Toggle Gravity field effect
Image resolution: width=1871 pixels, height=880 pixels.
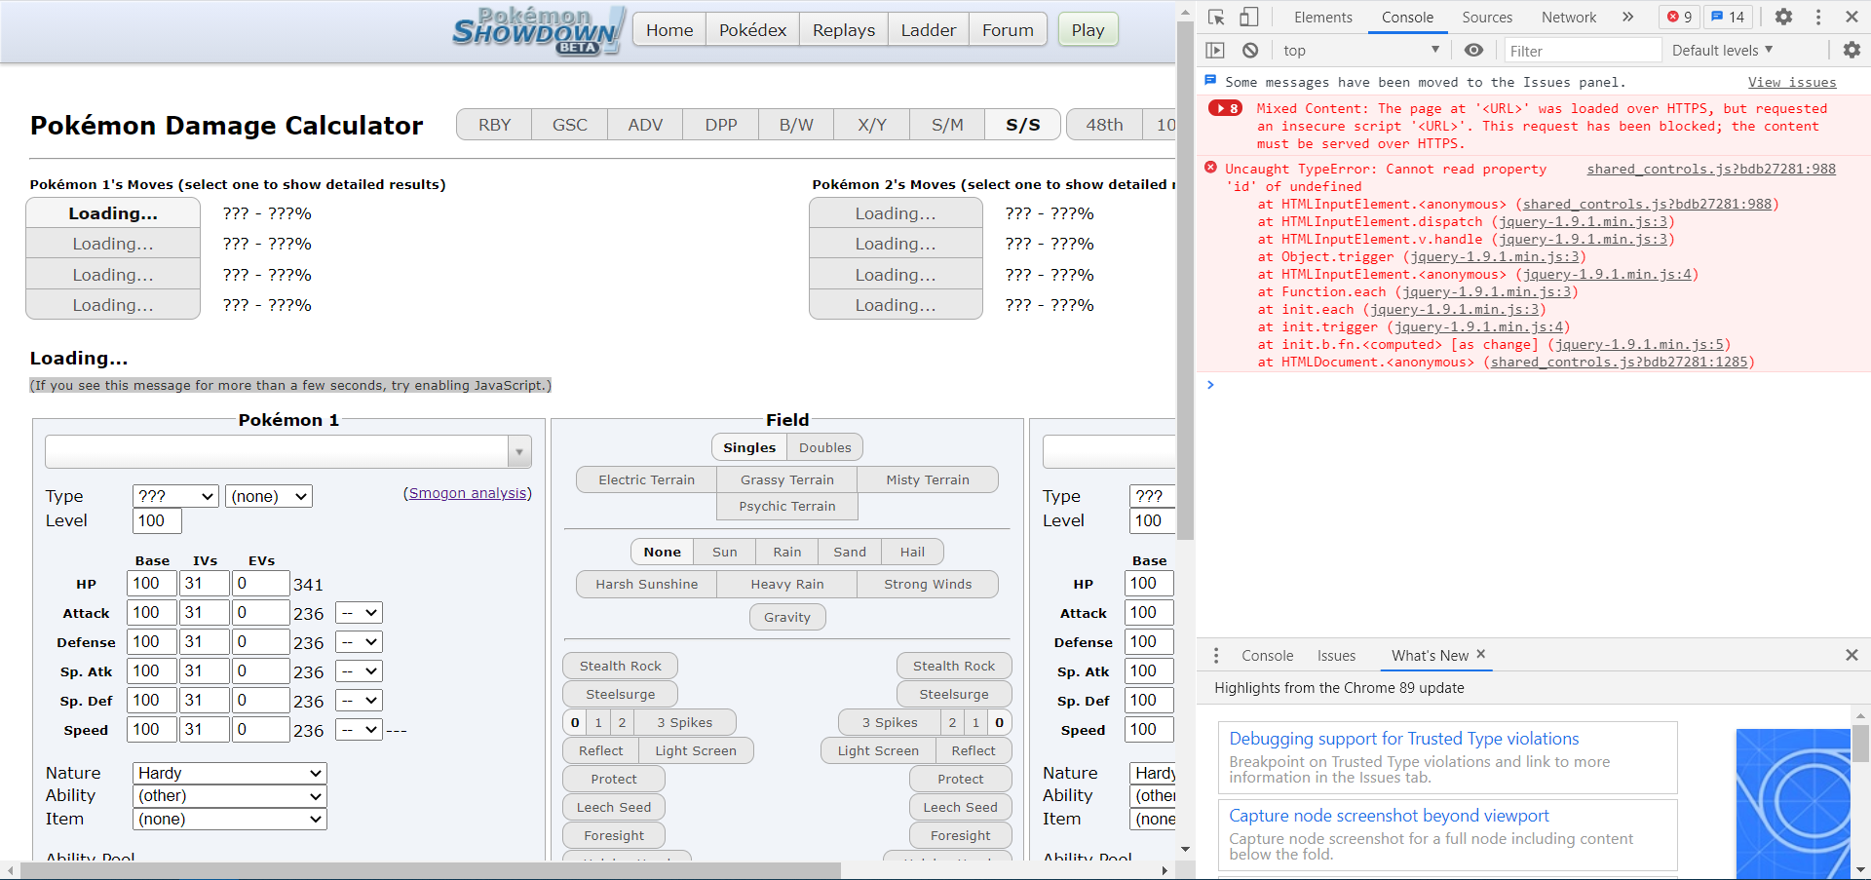tap(787, 617)
